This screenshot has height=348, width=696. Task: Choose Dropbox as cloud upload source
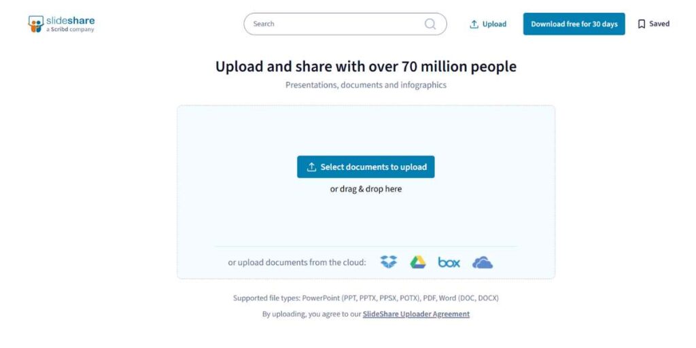[x=389, y=262]
